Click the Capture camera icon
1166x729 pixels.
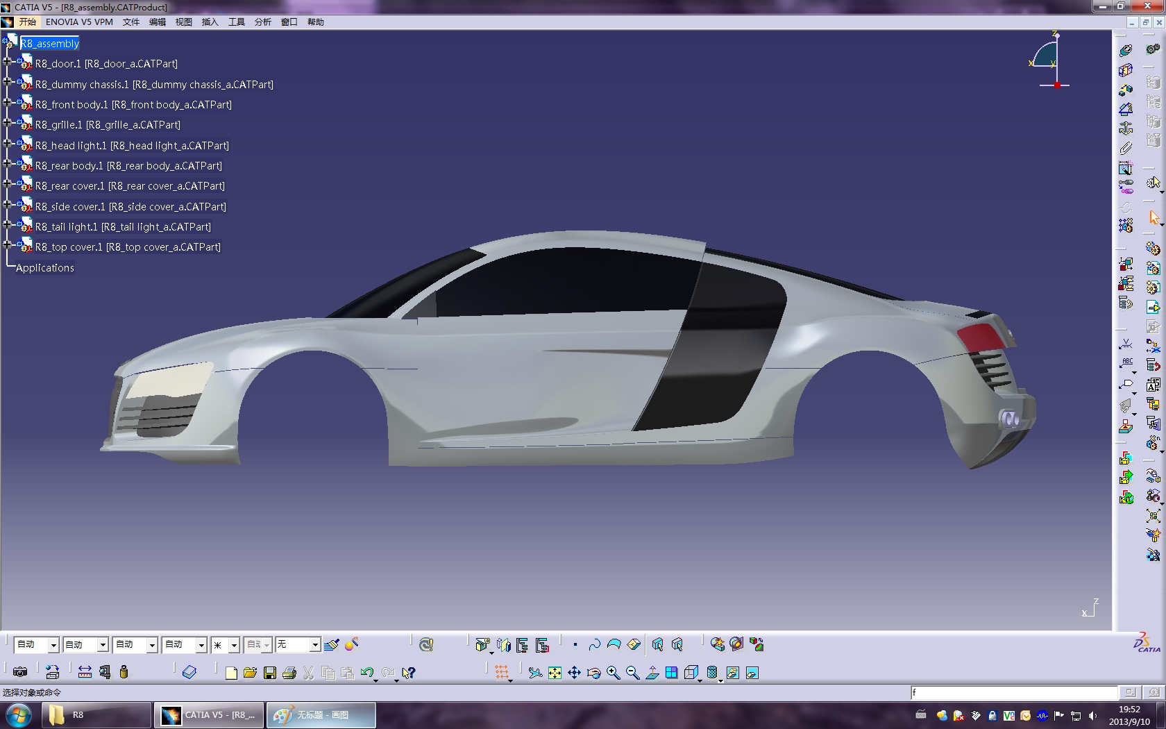20,672
